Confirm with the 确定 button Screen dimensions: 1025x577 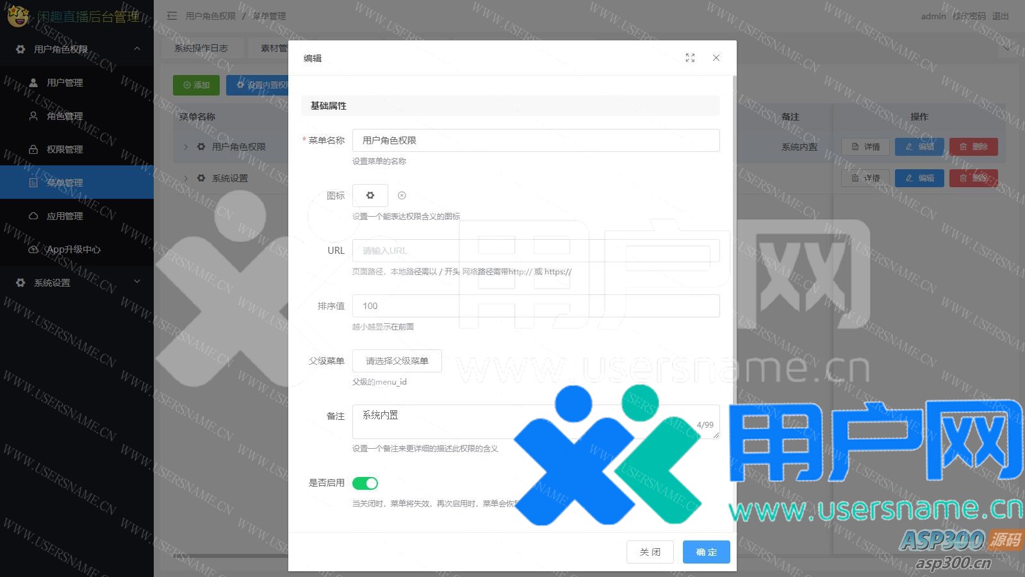pyautogui.click(x=707, y=552)
